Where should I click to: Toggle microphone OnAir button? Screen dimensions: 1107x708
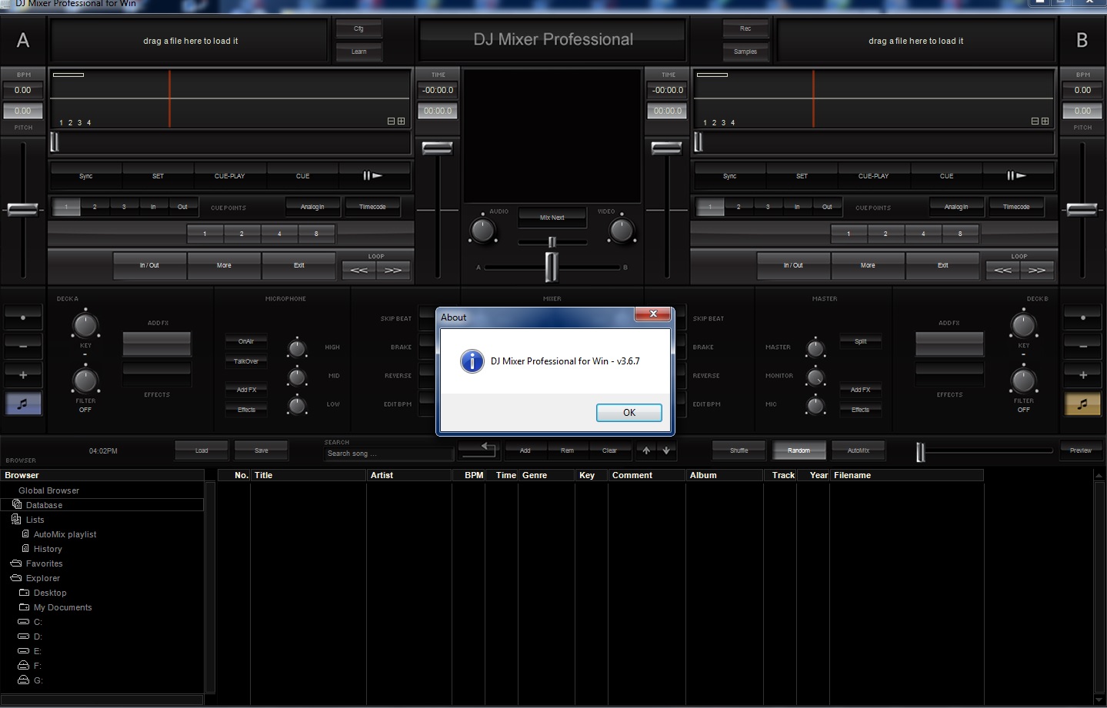point(246,341)
